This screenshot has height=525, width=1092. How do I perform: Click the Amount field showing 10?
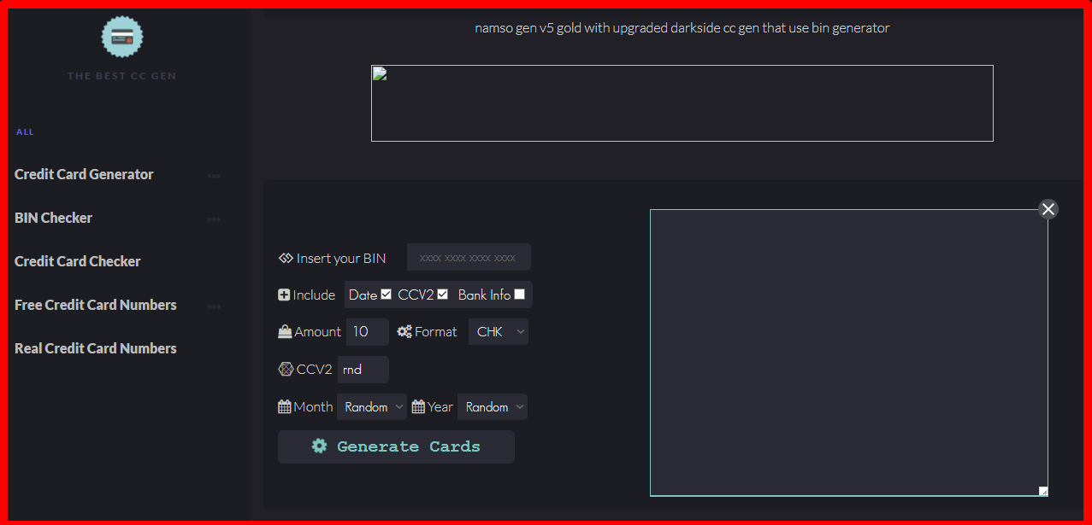coord(368,332)
